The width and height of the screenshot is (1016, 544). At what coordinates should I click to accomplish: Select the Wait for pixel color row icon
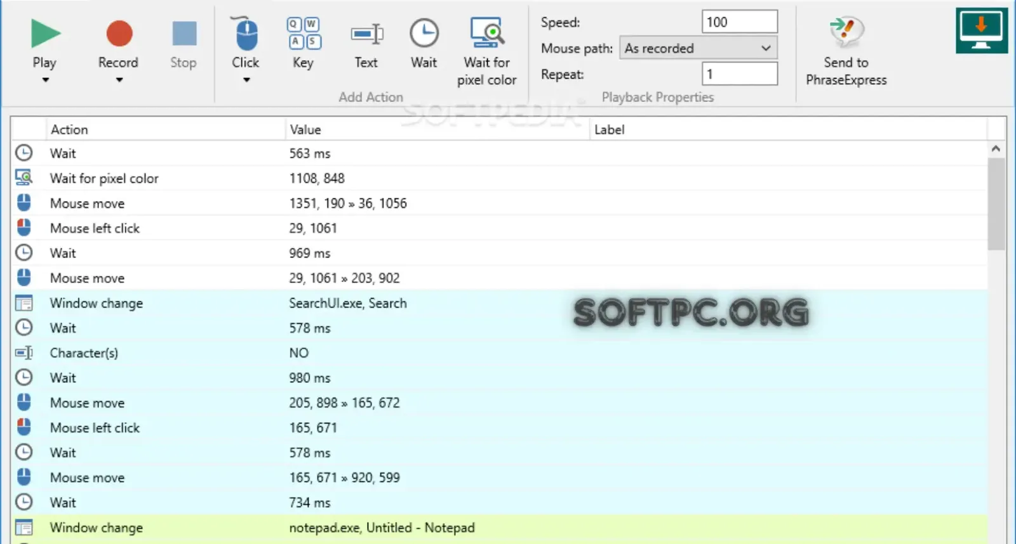[23, 178]
